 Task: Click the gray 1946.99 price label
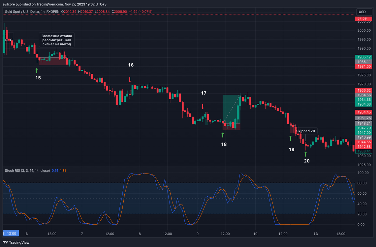pos(363,137)
